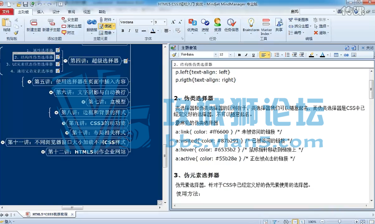This screenshot has width=375, height=224.
Task: Expand the 第五讲 topic
Action: coord(29,81)
